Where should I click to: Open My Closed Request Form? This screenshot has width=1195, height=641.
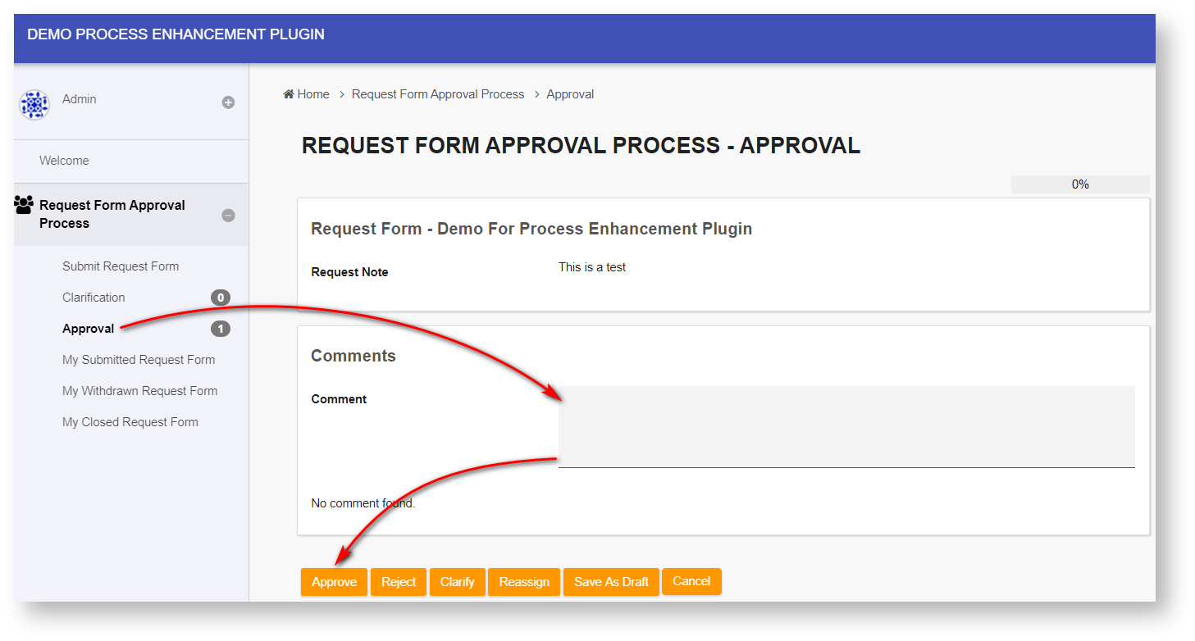130,422
